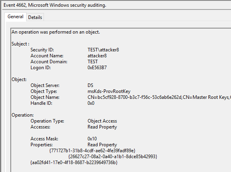The image size is (231, 172).
Task: Click the Properties value Read Property
Action: coord(102,145)
